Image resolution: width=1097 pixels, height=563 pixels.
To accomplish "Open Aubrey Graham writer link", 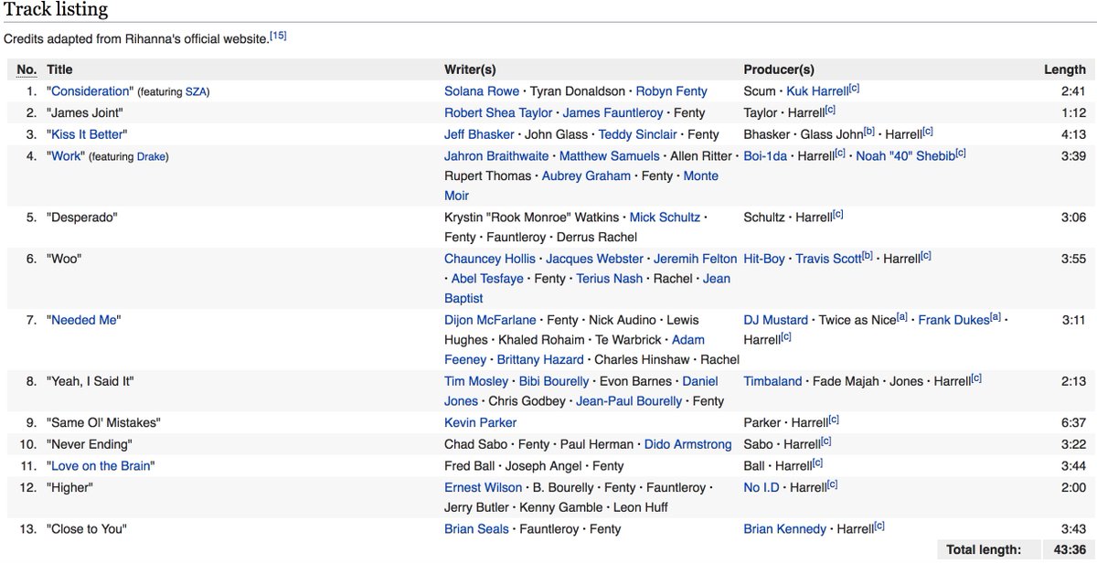I will 586,175.
